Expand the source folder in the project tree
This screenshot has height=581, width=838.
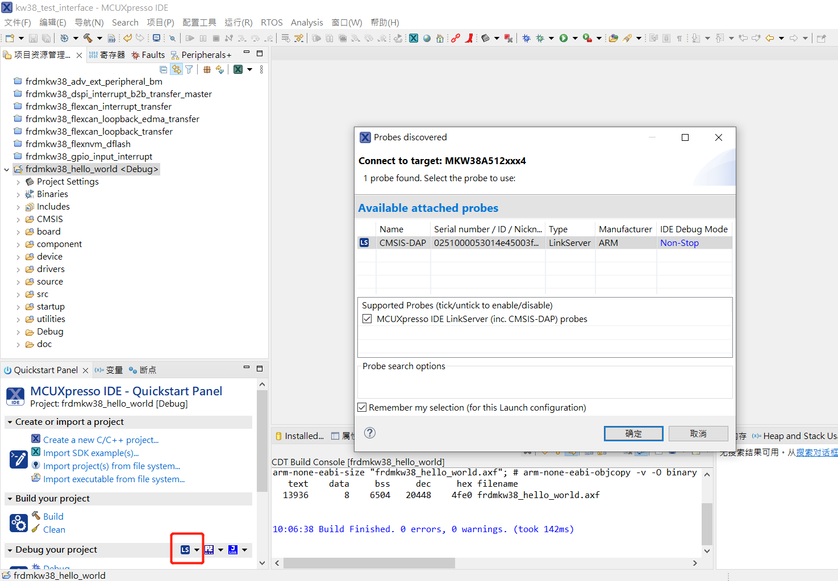[18, 281]
